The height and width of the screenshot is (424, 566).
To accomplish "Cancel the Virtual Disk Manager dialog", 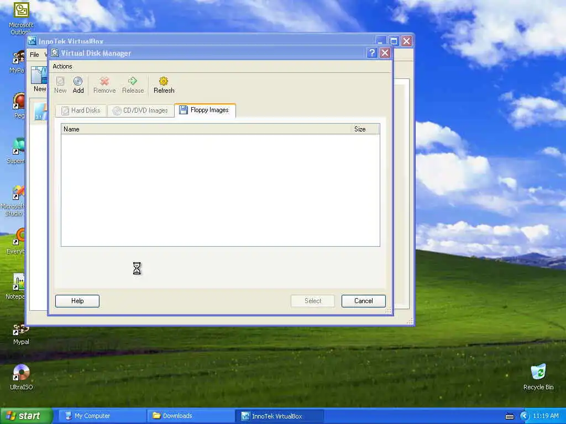I will click(364, 301).
